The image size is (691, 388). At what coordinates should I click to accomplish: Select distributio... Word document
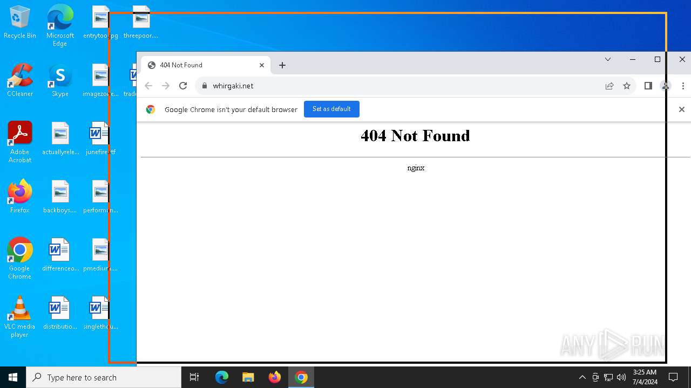60,313
